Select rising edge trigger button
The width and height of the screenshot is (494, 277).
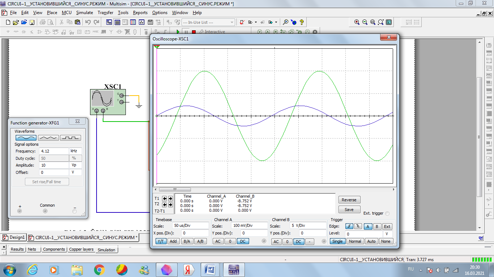point(349,227)
